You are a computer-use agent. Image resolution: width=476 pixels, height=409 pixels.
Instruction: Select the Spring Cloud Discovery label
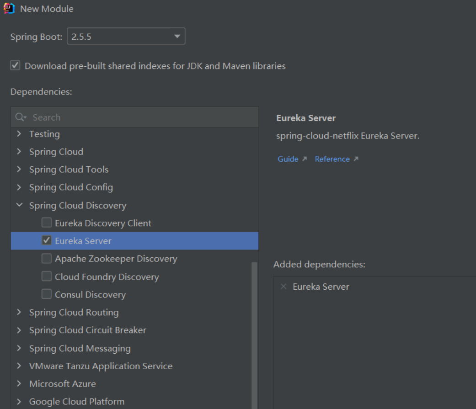coord(78,206)
